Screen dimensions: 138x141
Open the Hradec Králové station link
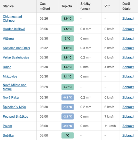pyautogui.click(x=14, y=29)
